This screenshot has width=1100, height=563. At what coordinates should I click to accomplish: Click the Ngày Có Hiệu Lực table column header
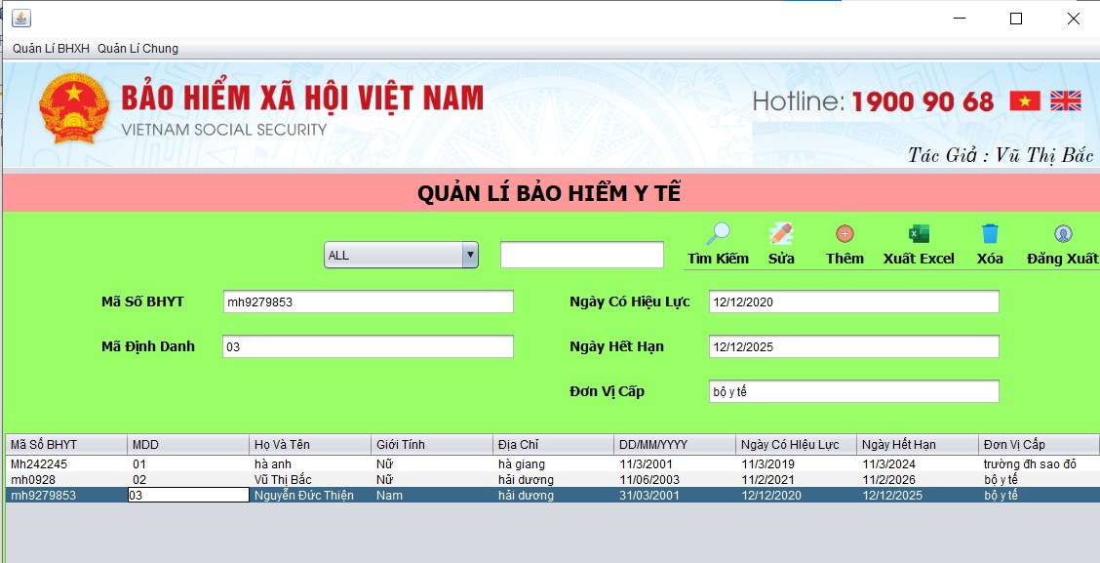797,444
